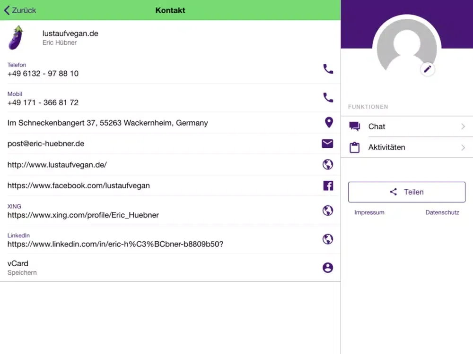Open the Aktivitäten function row
Screen dimensions: 473x354
coord(407,147)
